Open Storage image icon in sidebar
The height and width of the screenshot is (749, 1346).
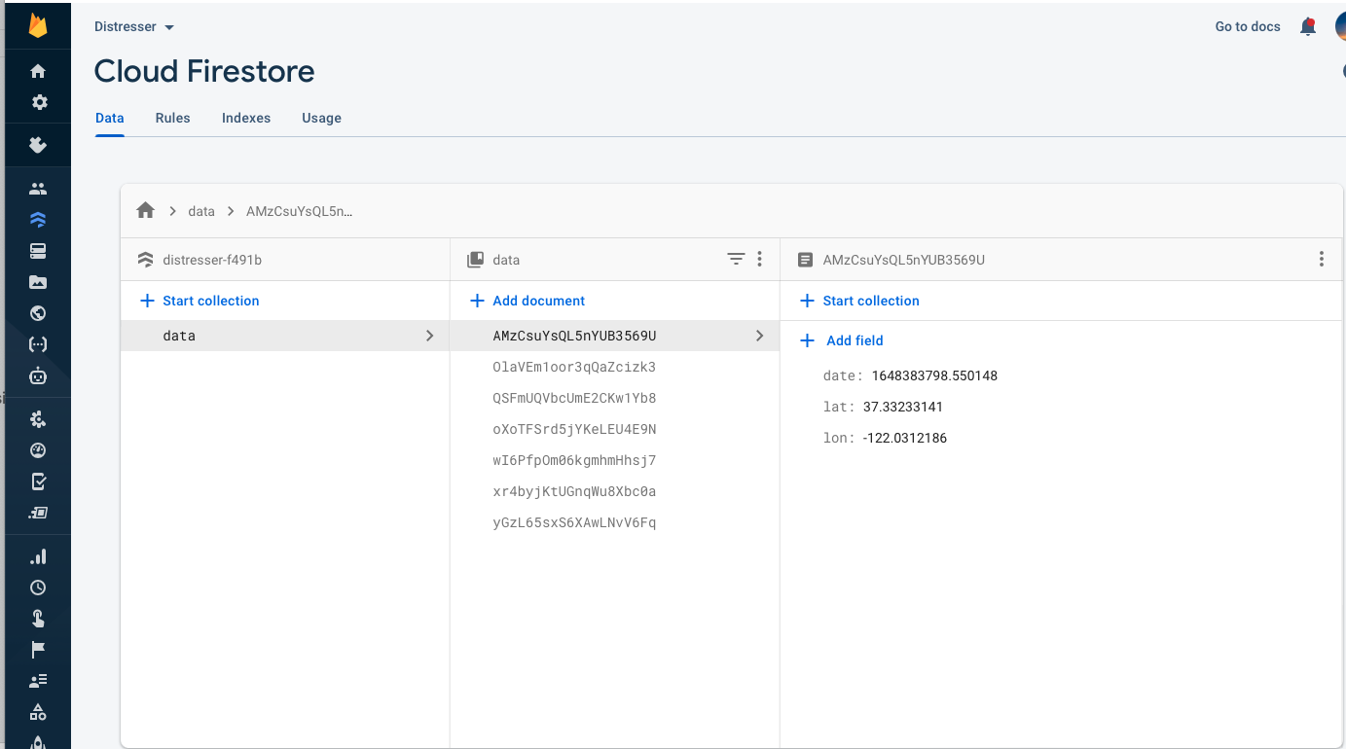(38, 282)
